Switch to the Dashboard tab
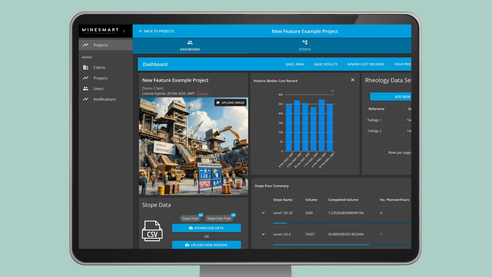The height and width of the screenshot is (277, 492). coord(190,46)
